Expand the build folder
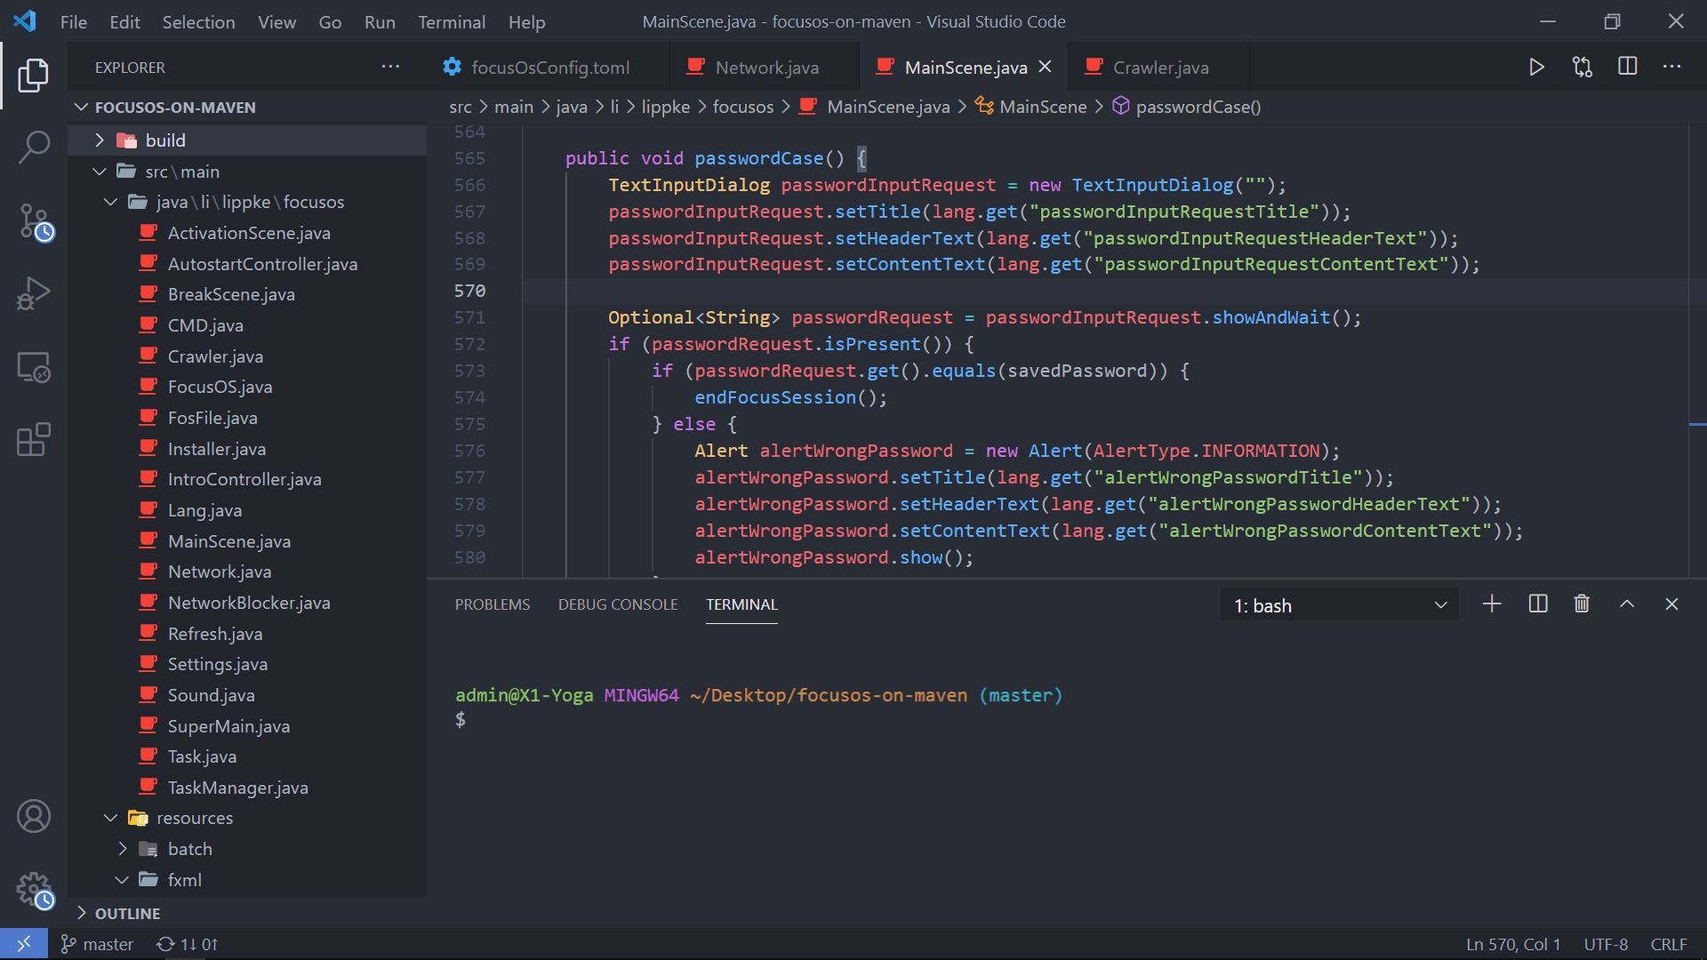Image resolution: width=1707 pixels, height=960 pixels. pyautogui.click(x=247, y=140)
